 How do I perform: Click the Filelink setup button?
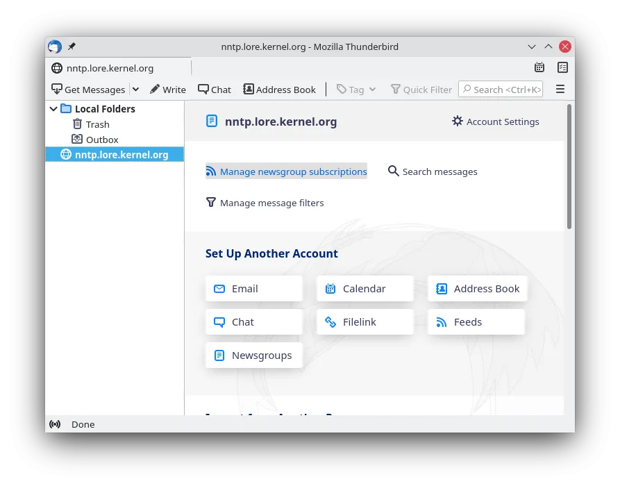tap(365, 321)
